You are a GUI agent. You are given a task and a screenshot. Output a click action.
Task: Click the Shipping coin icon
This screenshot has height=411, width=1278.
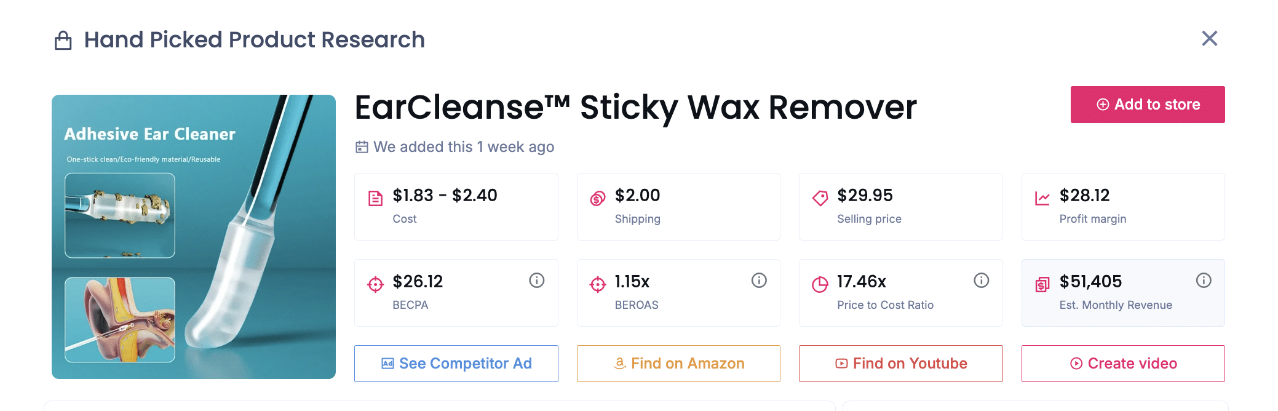tap(598, 198)
